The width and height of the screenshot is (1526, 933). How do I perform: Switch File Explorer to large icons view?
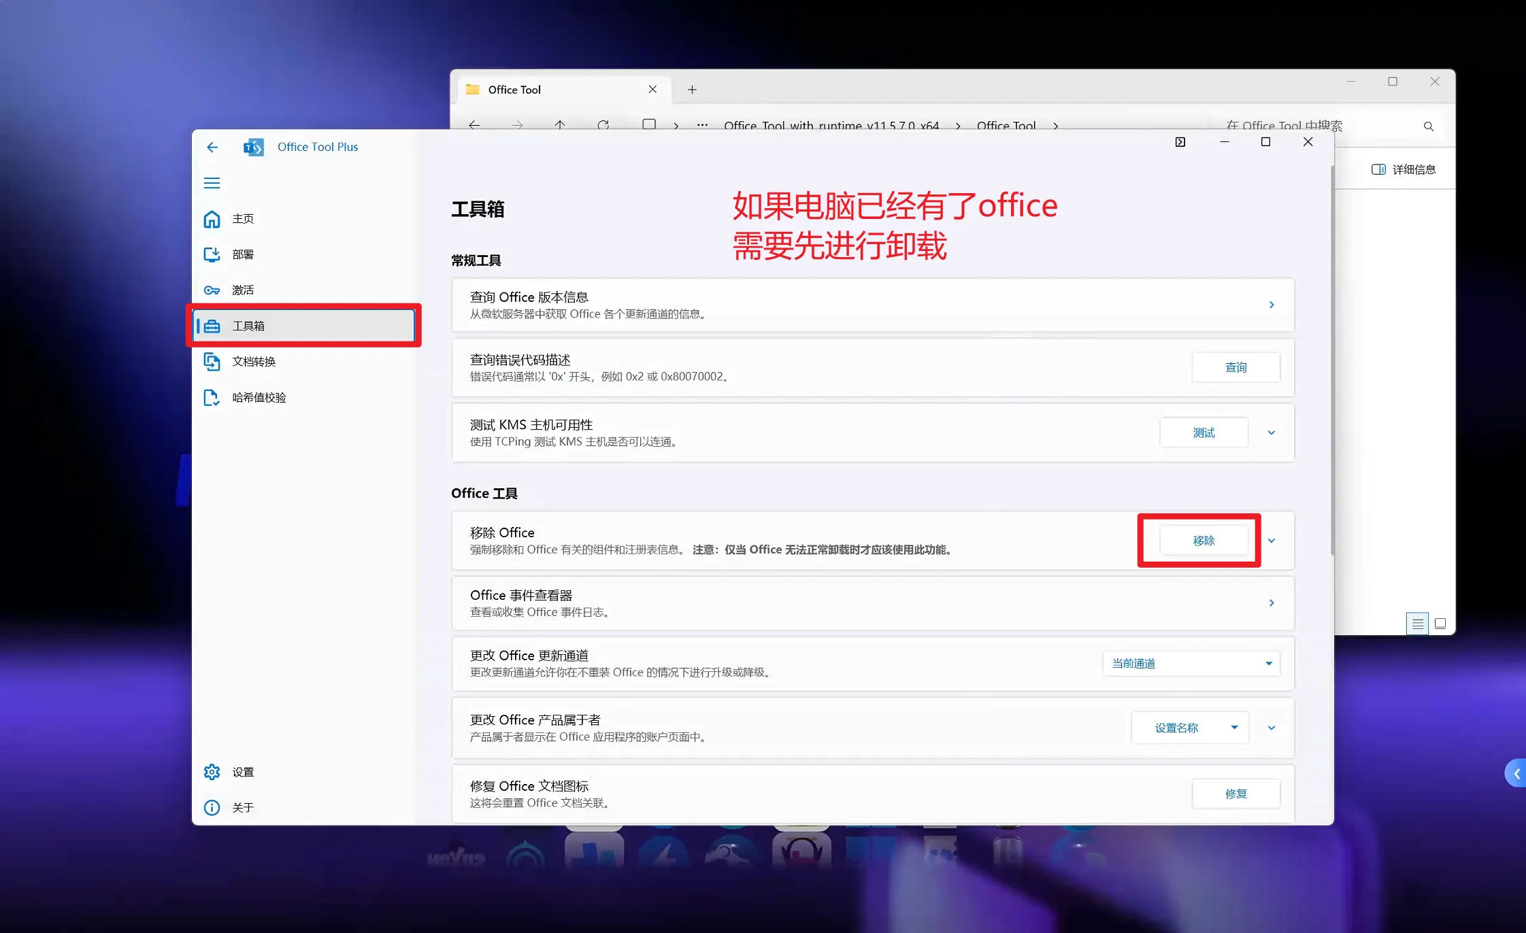(1440, 623)
